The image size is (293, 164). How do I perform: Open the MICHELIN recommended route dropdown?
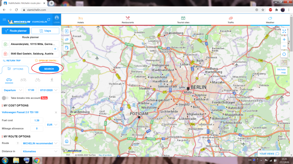[x=40, y=143]
